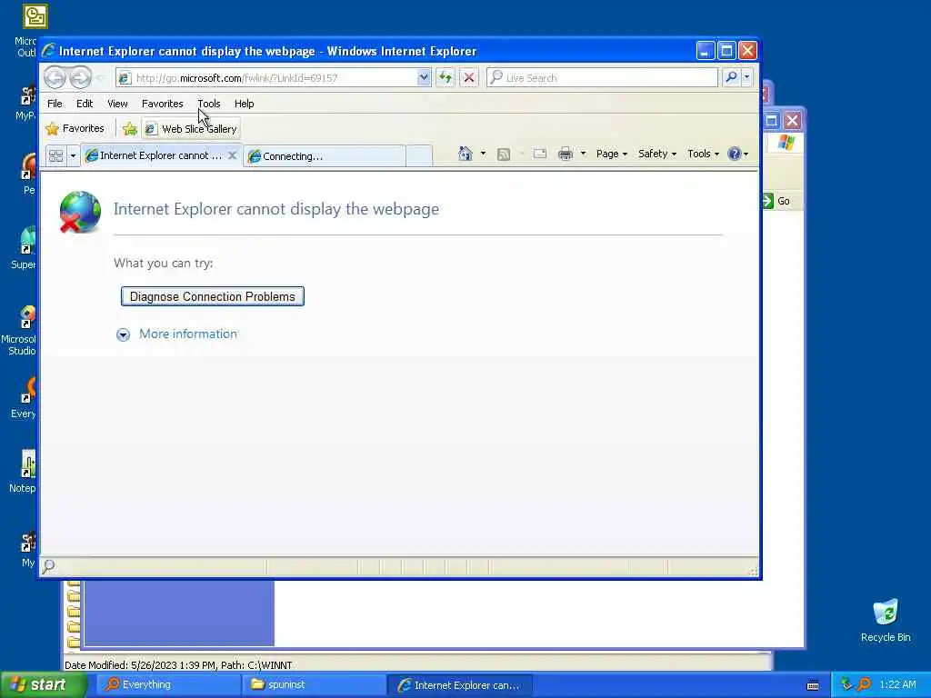Open the tab list dropdown arrow
931x698 pixels.
tap(73, 156)
